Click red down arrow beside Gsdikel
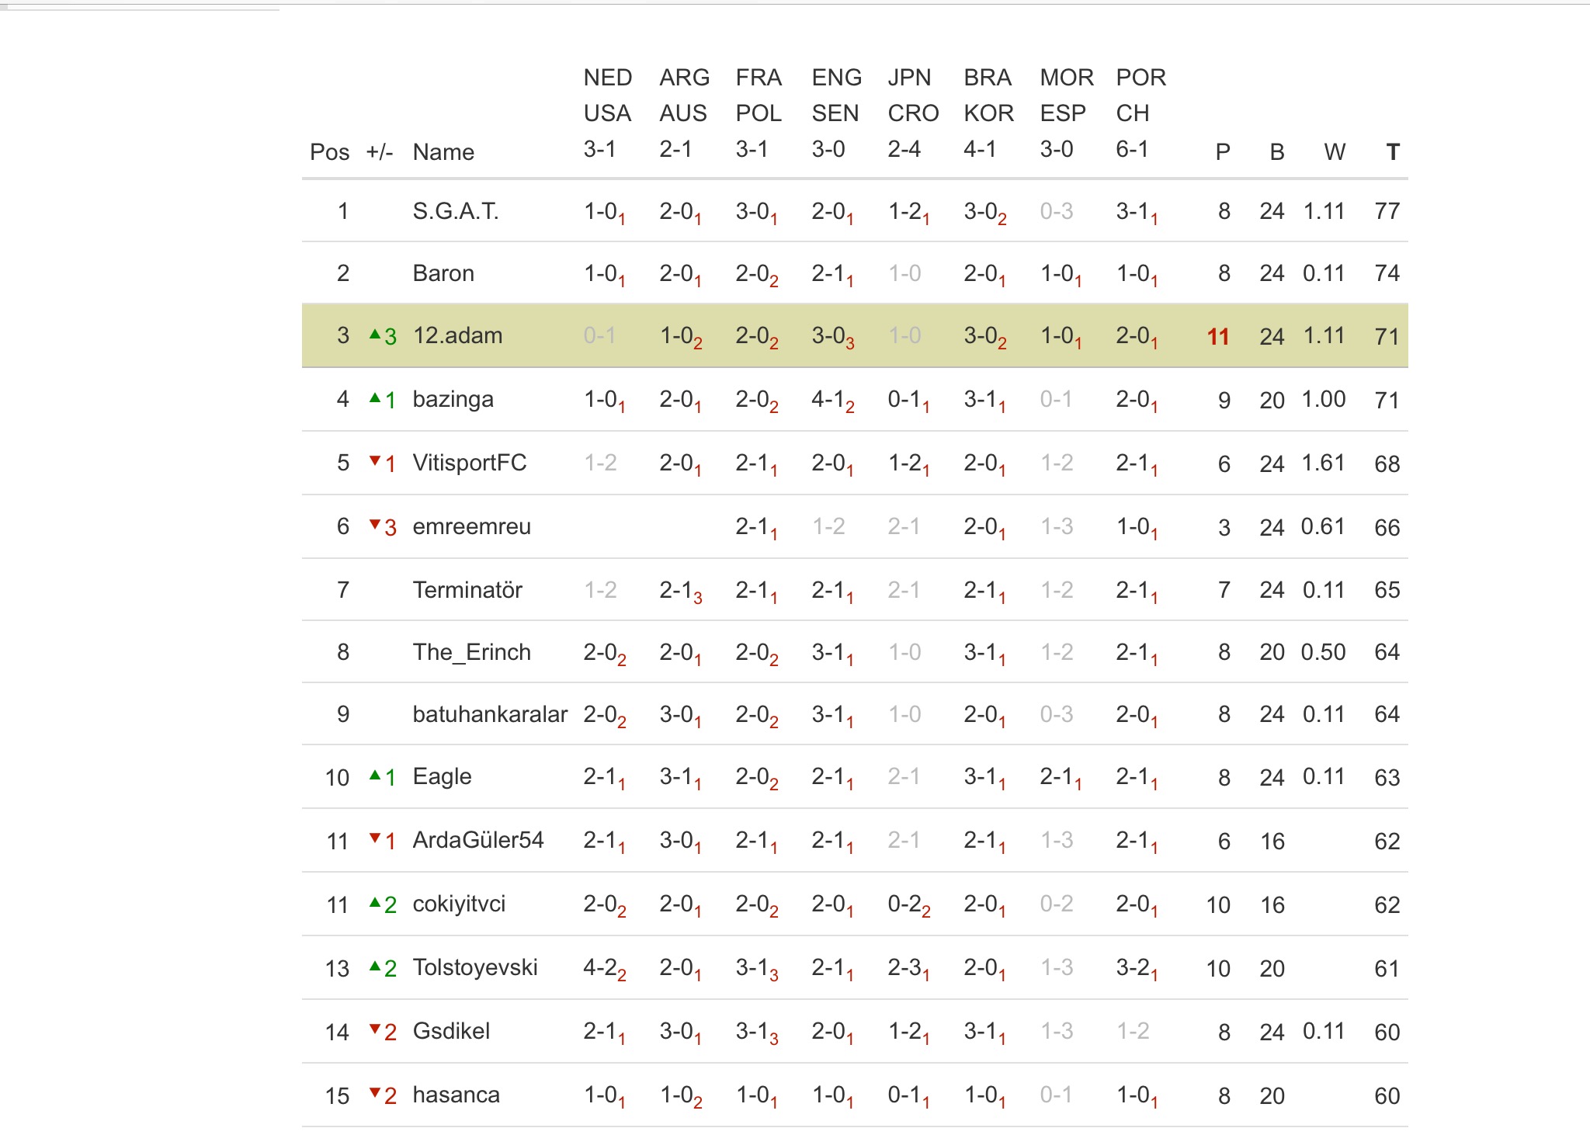This screenshot has height=1135, width=1590. [375, 1030]
